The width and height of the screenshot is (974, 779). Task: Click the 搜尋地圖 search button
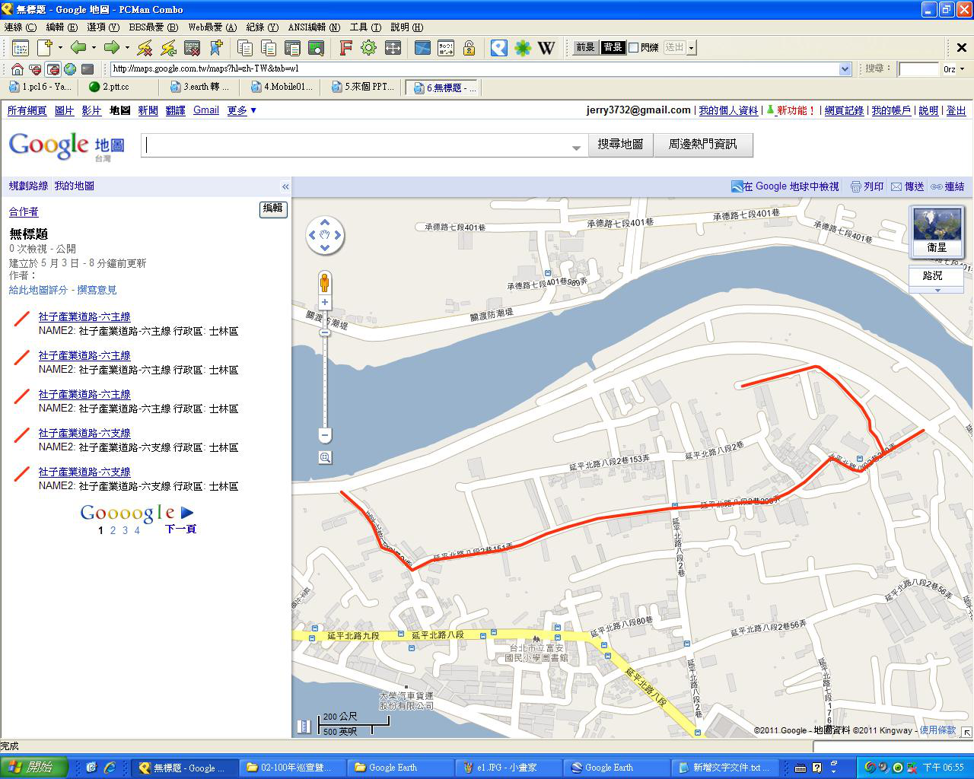tap(620, 145)
